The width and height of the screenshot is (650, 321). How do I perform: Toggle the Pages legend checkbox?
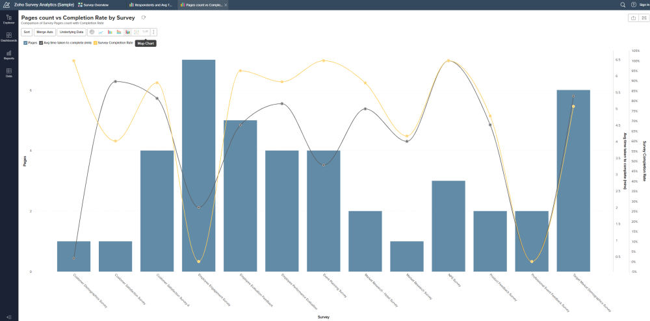[25, 43]
